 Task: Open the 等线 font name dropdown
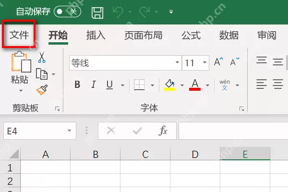(177, 63)
